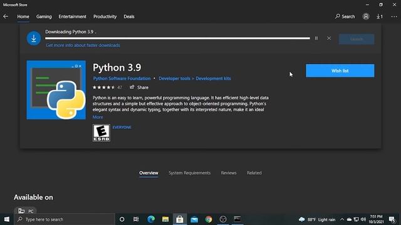Viewport: 401px width, 225px height.
Task: Go back with the back arrow
Action: click(6, 17)
